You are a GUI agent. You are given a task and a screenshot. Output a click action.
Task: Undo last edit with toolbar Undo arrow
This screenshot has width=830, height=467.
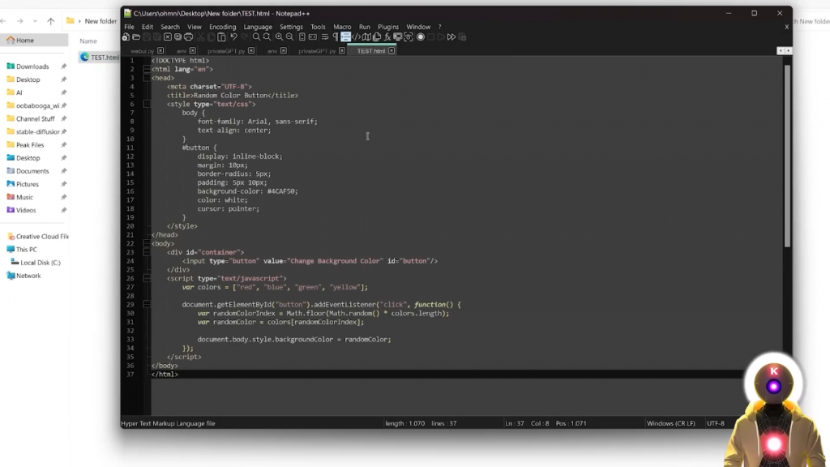[x=233, y=37]
